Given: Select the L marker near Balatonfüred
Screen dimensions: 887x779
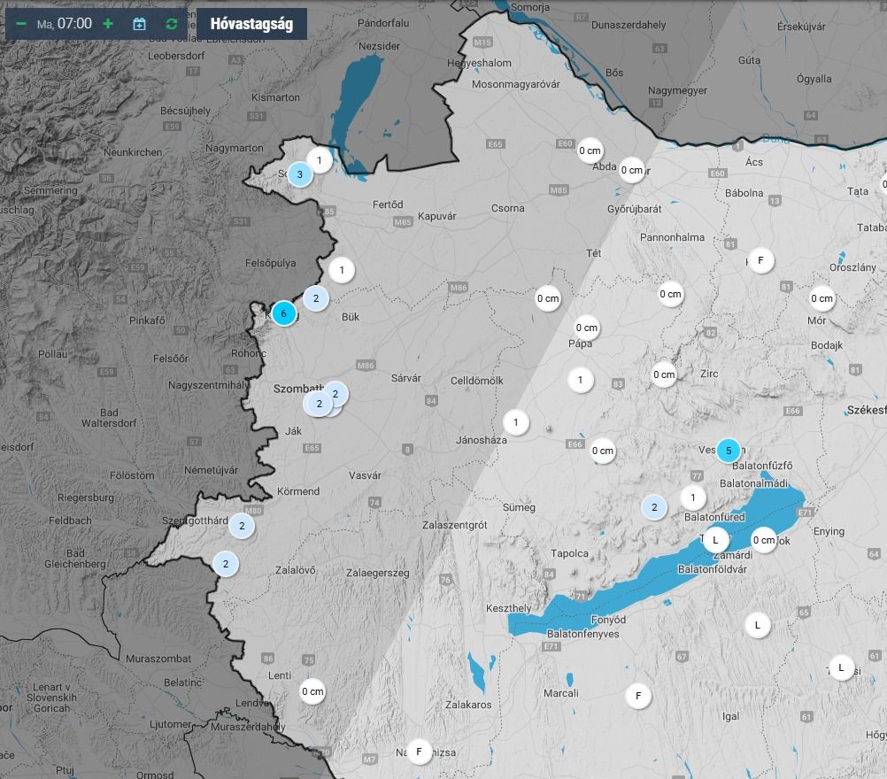Looking at the screenshot, I should pos(715,539).
